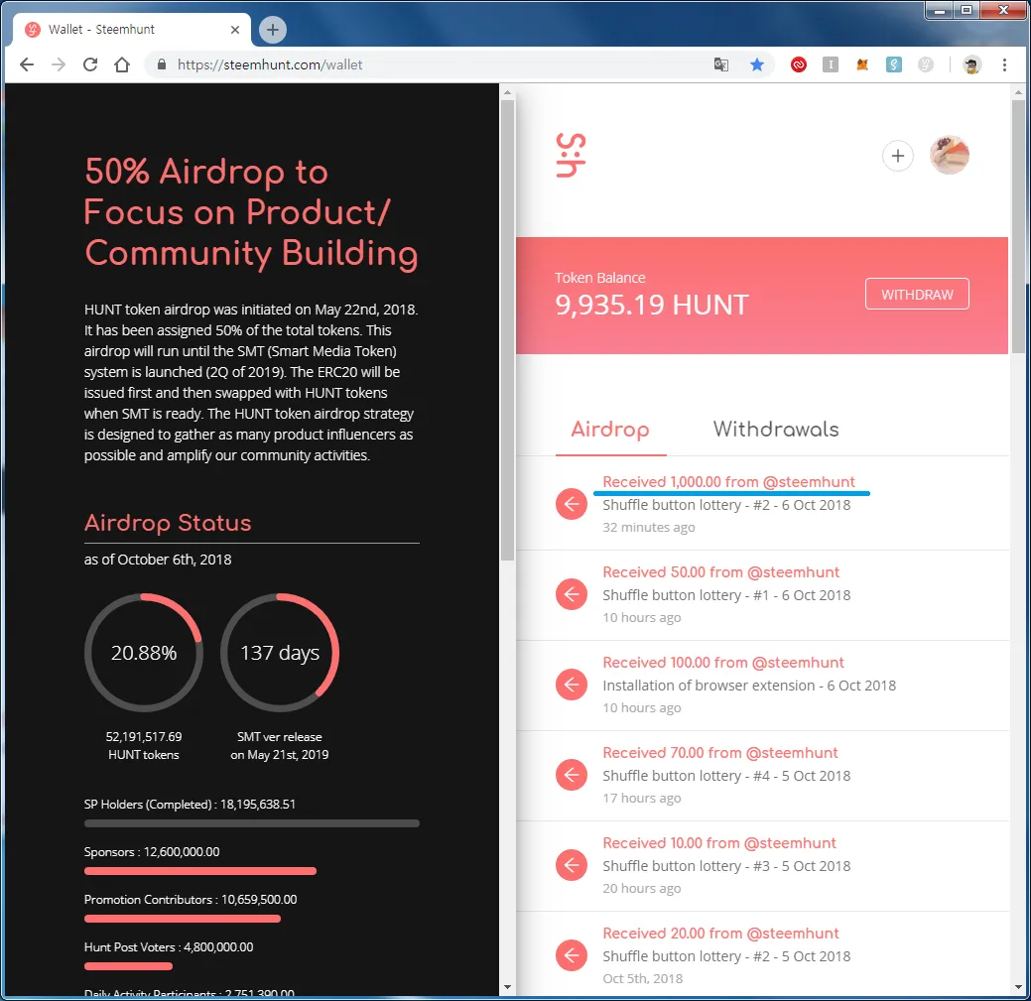1031x1001 pixels.
Task: Open the MetaMask fox extension
Action: coord(862,64)
